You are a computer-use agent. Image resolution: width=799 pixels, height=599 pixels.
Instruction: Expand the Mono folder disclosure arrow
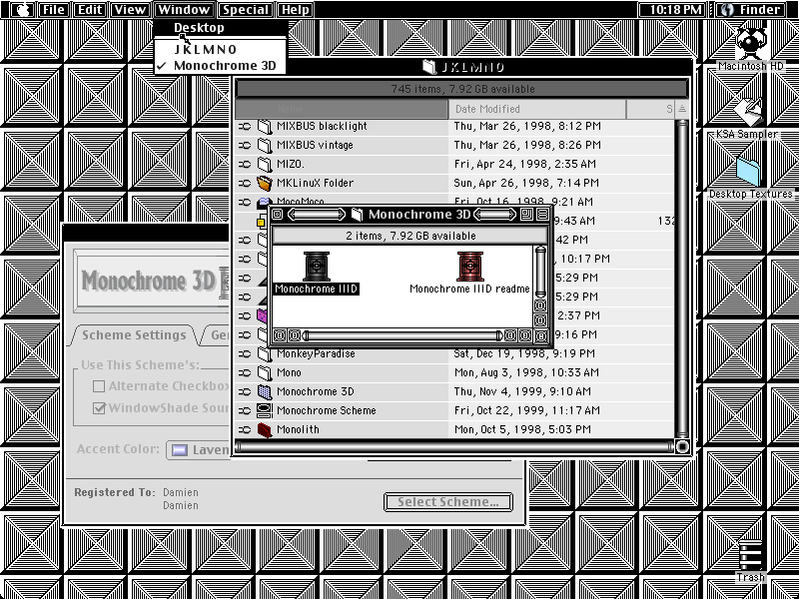click(x=245, y=373)
